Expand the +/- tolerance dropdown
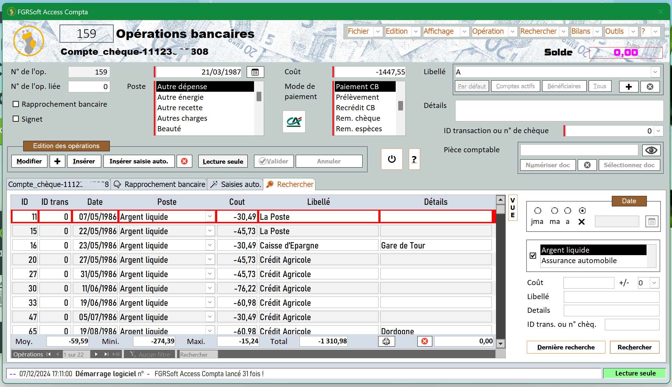This screenshot has width=672, height=387. coord(654,283)
